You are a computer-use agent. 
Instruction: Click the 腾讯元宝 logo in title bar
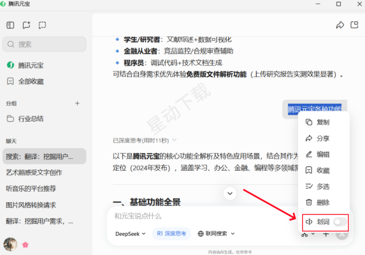click(3, 4)
